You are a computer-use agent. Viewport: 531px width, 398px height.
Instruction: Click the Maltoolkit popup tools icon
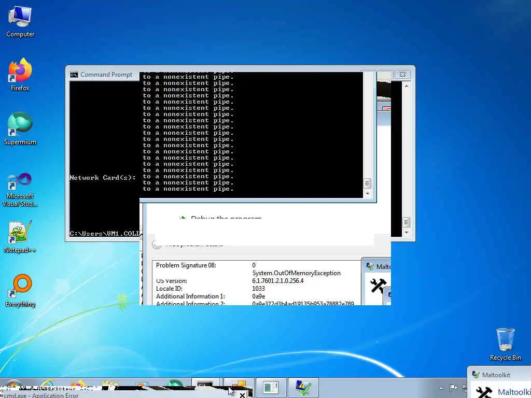point(484,393)
